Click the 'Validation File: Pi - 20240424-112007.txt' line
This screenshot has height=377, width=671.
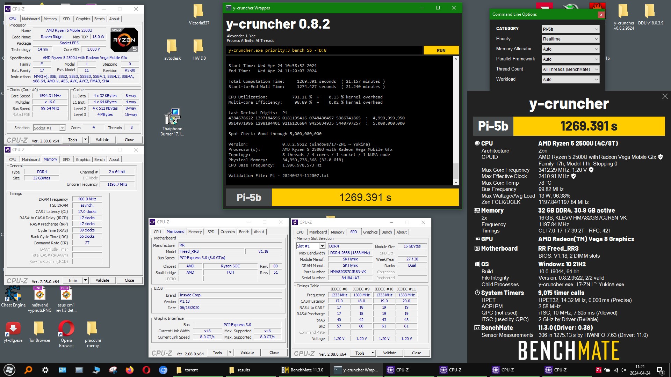(x=279, y=176)
